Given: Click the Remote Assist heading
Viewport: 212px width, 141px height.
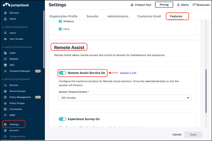Looking at the screenshot, I should coord(69,48).
